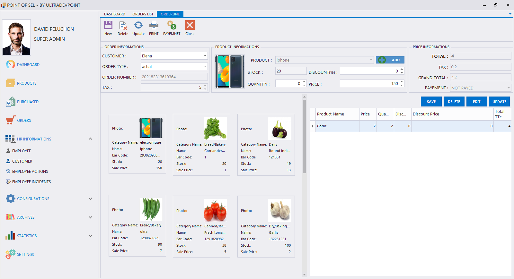
Task: Click the blue DELETE button
Action: pos(454,101)
